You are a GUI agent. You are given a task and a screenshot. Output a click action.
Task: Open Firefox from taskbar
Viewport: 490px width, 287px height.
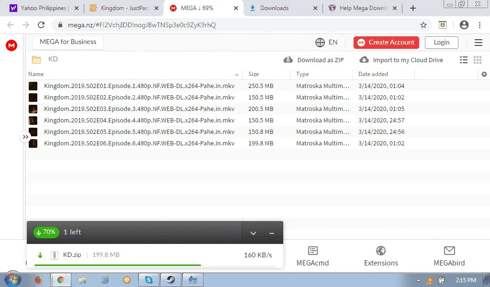[38, 280]
